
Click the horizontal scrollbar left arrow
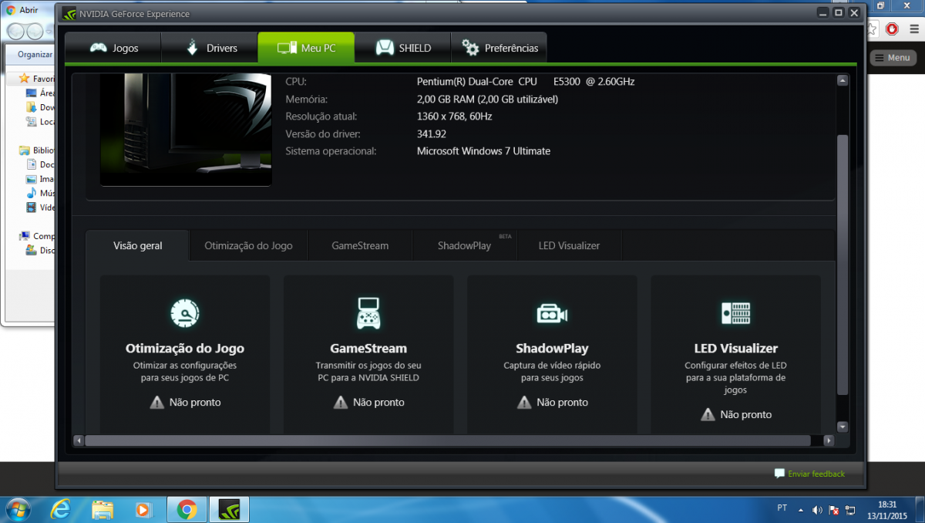click(78, 440)
